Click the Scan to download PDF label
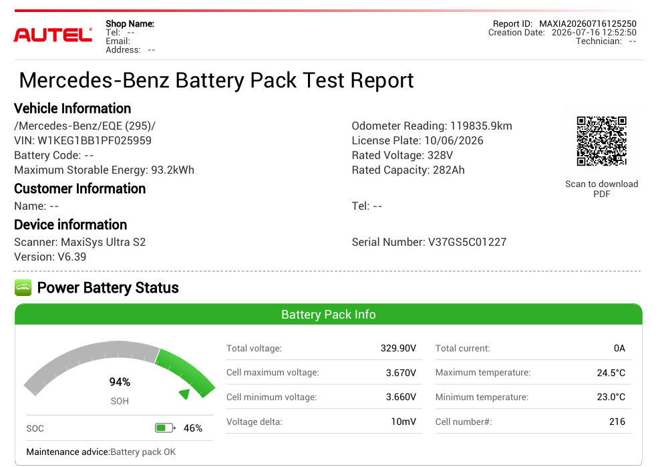This screenshot has height=467, width=660. [x=601, y=188]
